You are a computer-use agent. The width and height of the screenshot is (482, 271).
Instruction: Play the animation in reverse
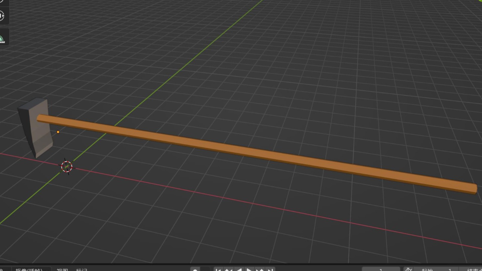(x=239, y=269)
